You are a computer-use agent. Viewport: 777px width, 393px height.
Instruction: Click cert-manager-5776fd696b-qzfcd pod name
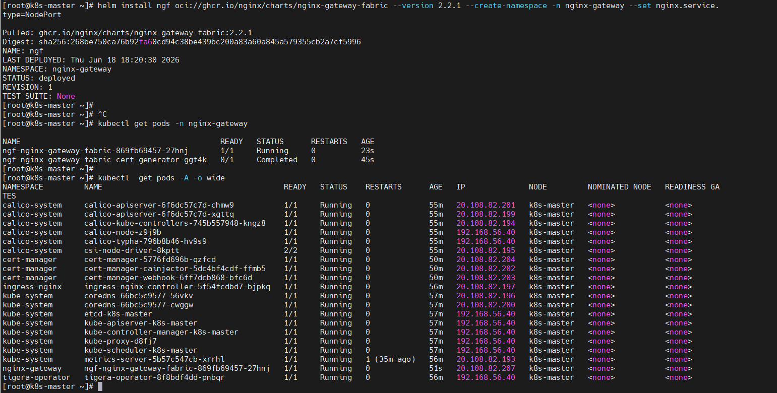pyautogui.click(x=150, y=259)
